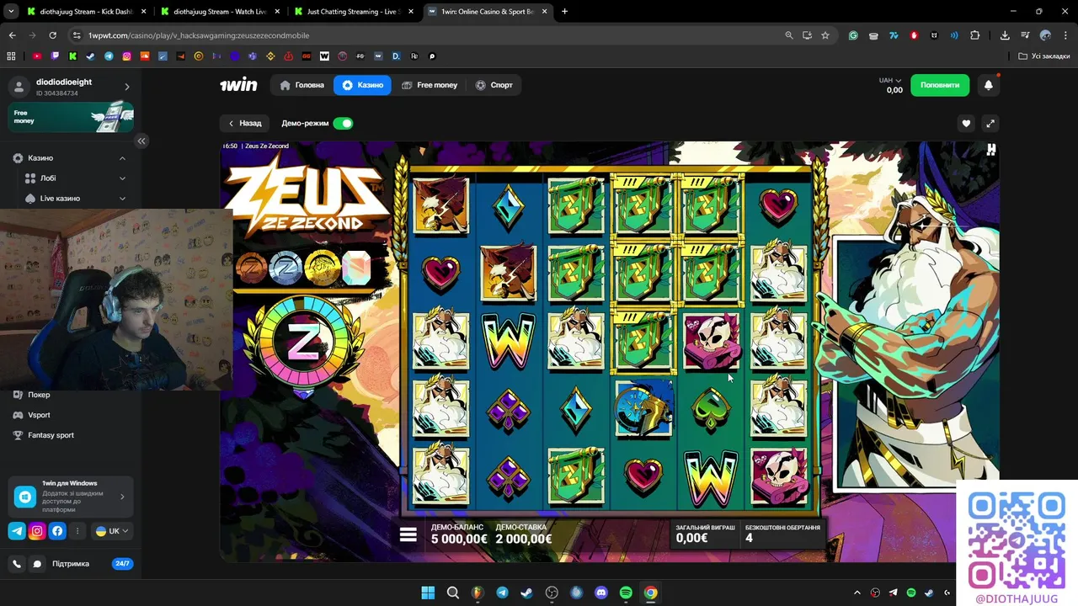Open the slot game hamburger menu
The image size is (1078, 606).
tap(408, 535)
